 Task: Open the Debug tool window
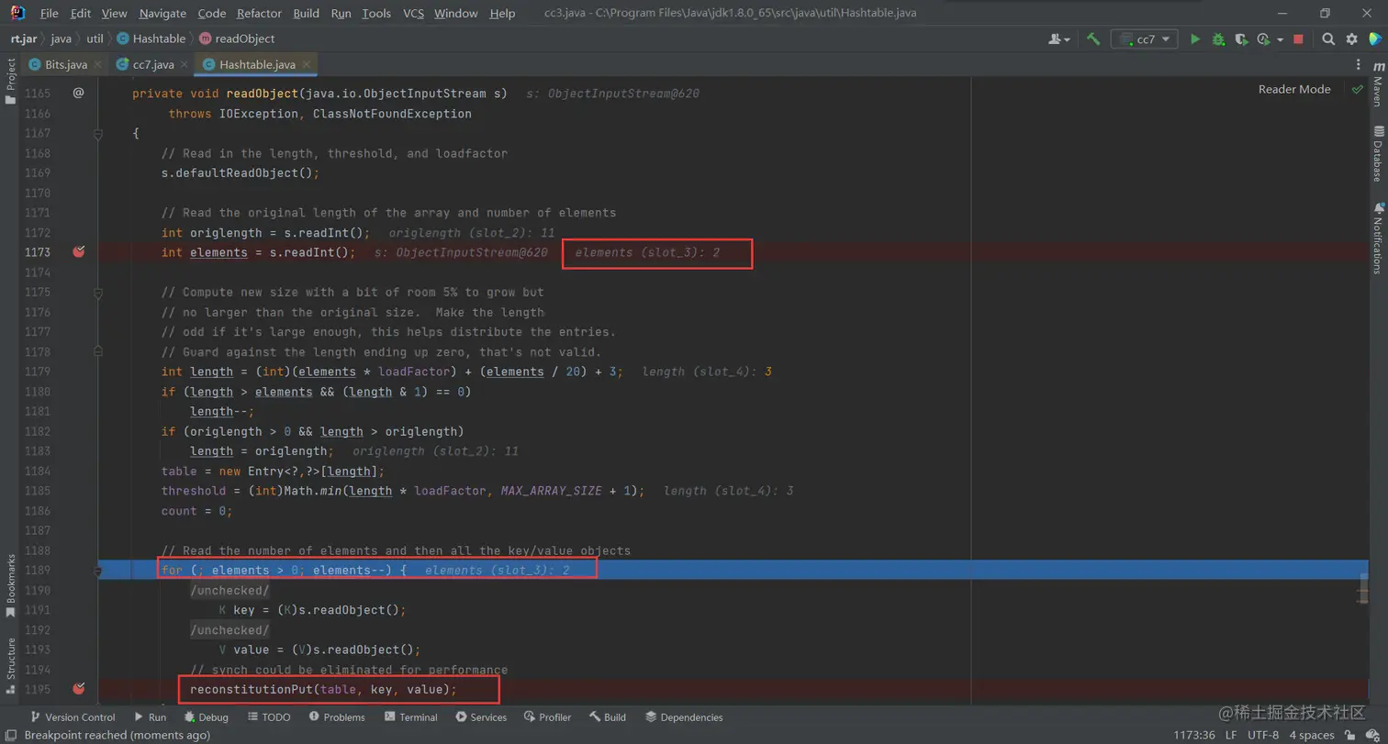click(x=206, y=717)
